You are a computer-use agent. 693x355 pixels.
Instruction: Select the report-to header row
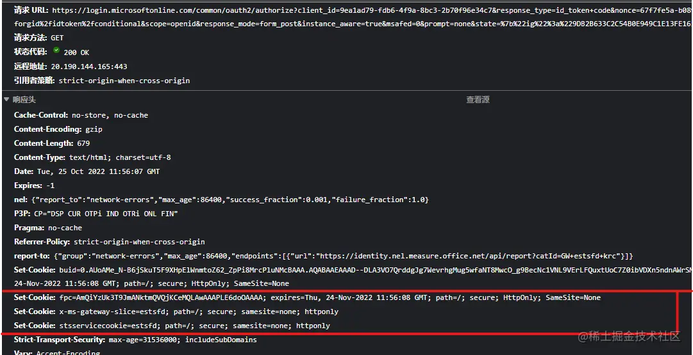pos(324,256)
